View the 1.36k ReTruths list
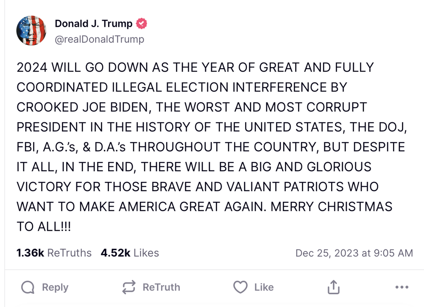Screen dimensions: 424x307 click(x=54, y=253)
